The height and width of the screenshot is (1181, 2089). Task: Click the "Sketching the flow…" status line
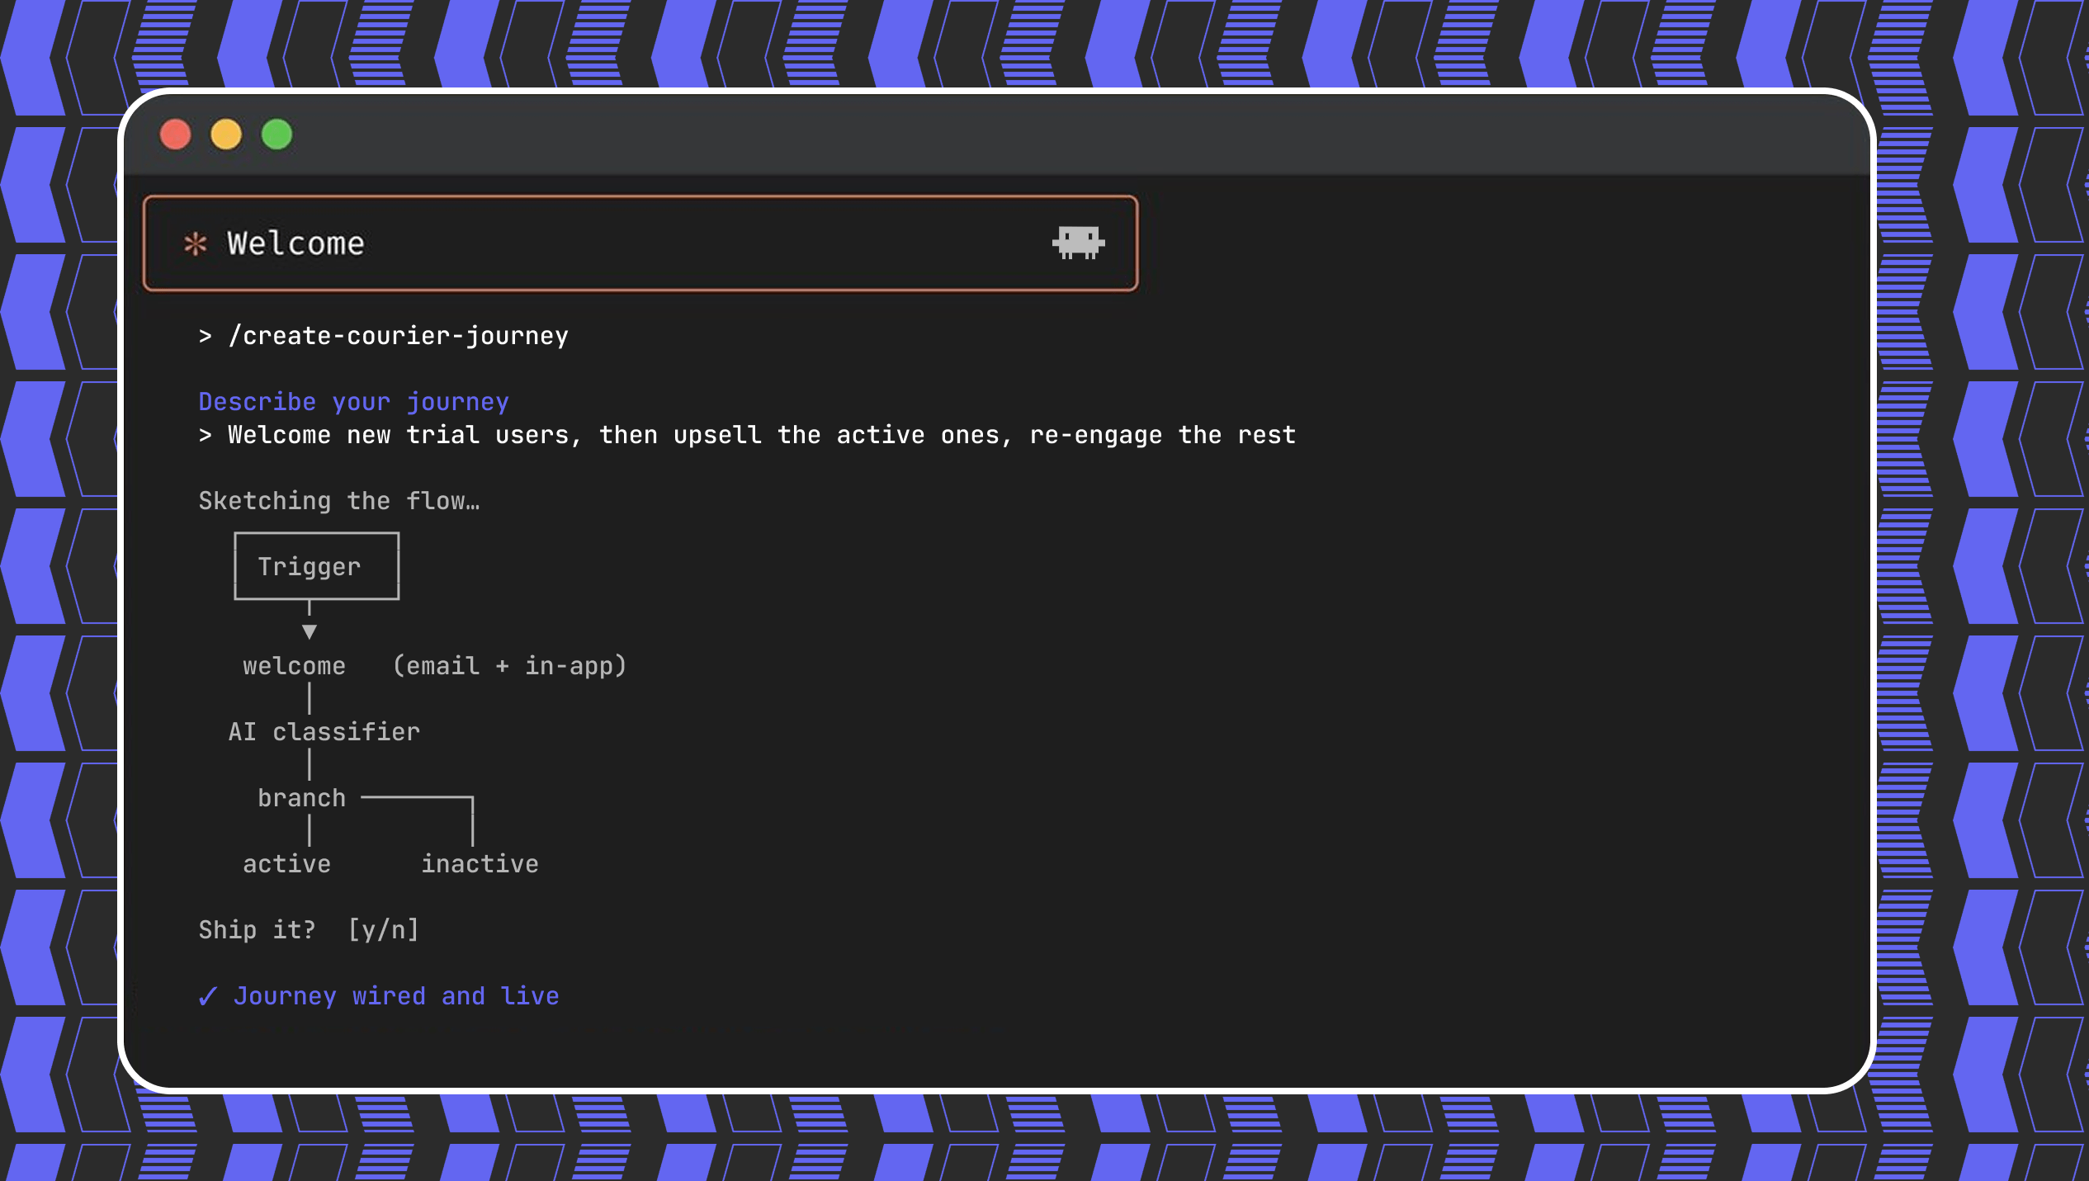(339, 501)
